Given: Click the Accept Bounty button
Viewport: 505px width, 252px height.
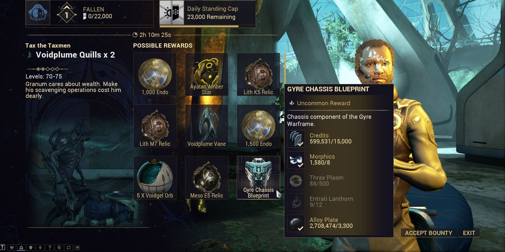Looking at the screenshot, I should (x=428, y=233).
